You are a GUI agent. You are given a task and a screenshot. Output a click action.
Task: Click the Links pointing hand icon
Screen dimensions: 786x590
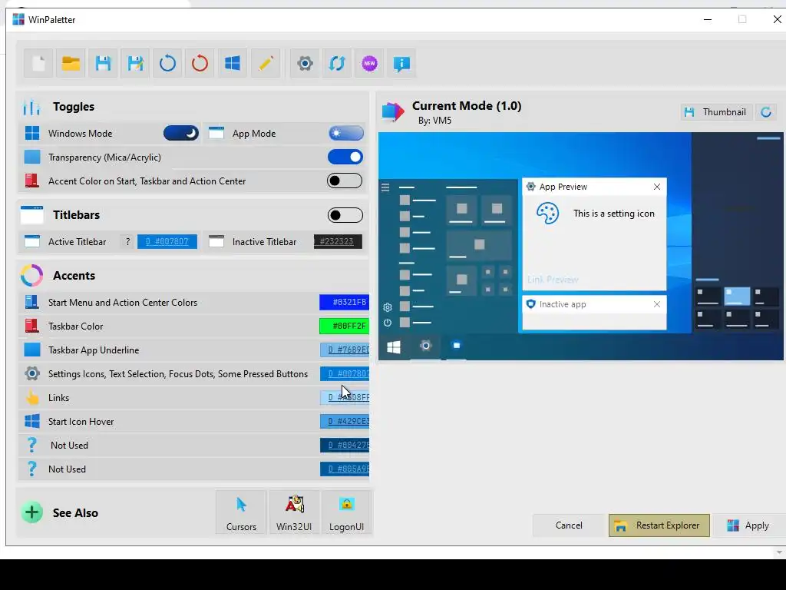32,397
